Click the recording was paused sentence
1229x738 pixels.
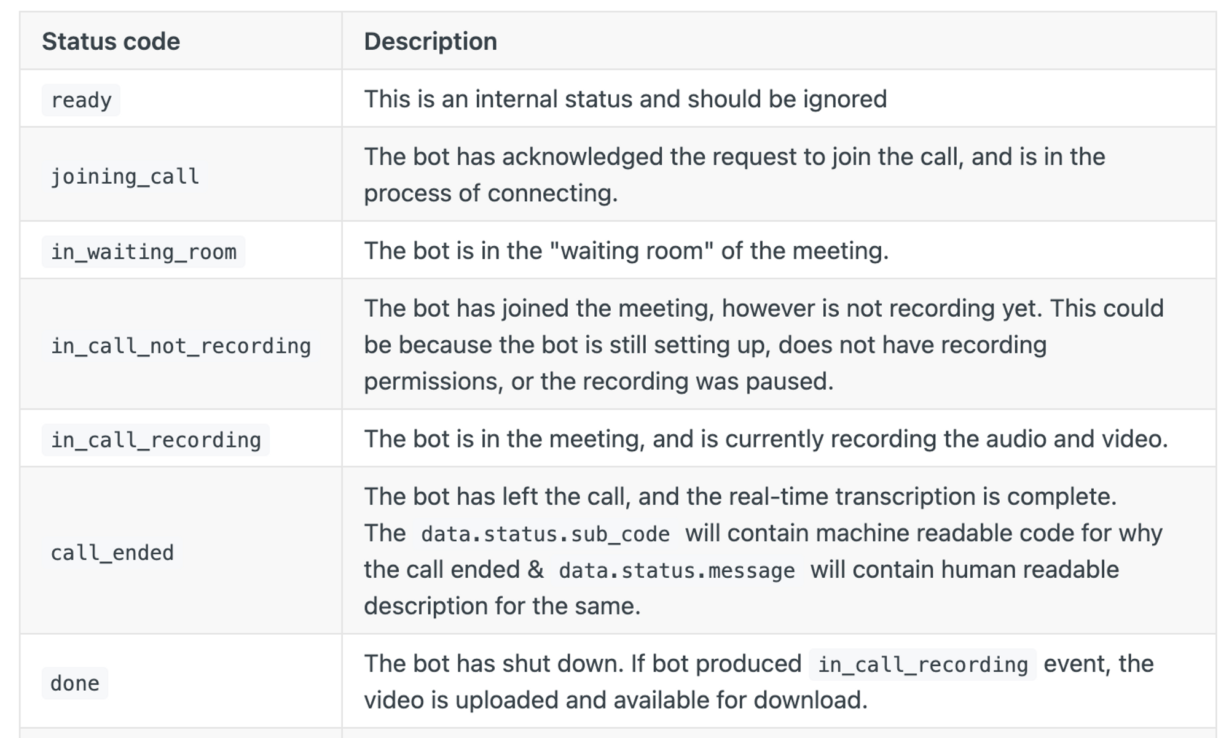click(764, 345)
